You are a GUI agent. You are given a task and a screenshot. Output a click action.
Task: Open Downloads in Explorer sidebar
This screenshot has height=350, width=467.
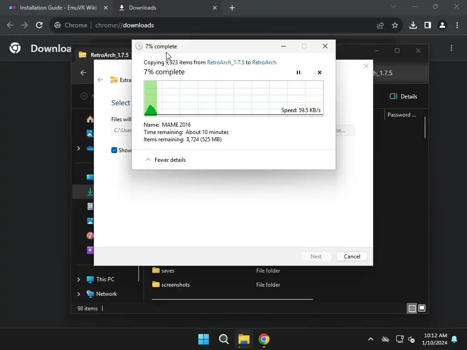(x=90, y=192)
